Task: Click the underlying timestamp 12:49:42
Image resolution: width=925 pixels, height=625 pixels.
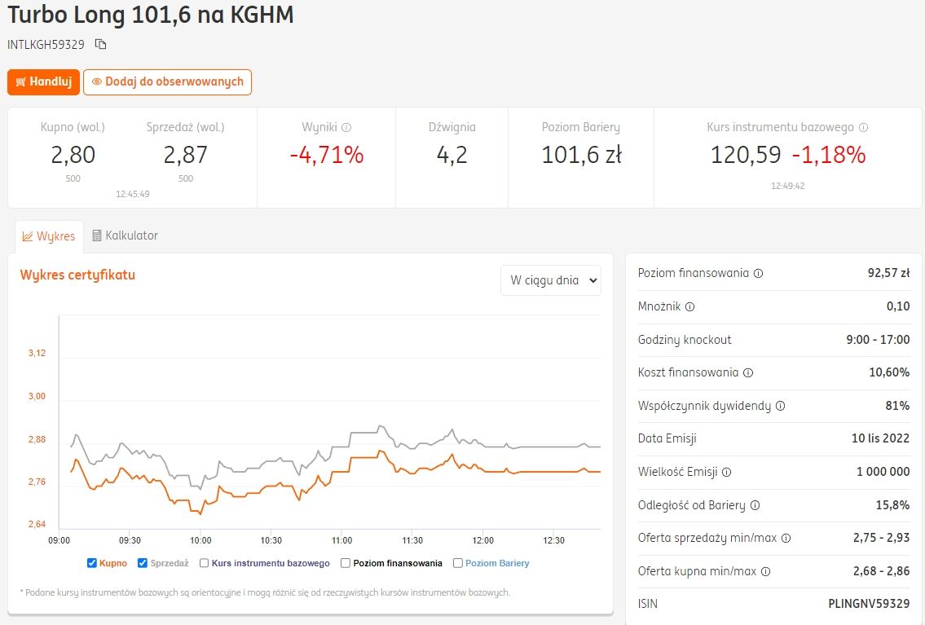Action: pyautogui.click(x=787, y=186)
